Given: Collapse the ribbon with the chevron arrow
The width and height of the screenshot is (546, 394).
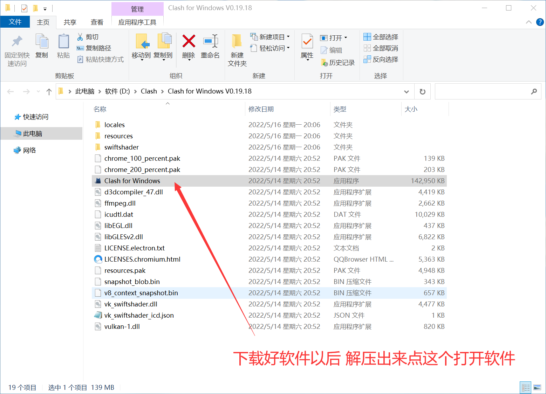Looking at the screenshot, I should [x=528, y=22].
